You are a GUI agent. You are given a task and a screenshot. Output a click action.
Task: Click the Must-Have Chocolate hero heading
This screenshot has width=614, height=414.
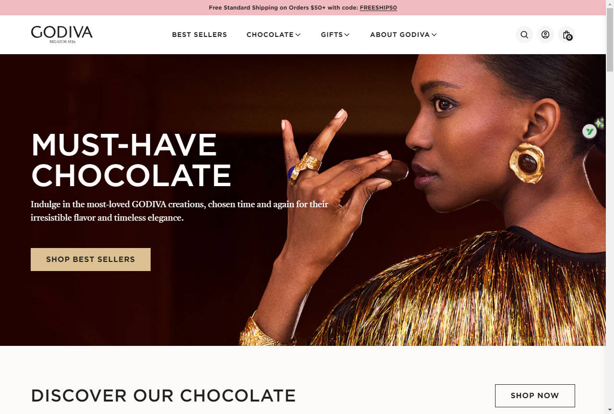tap(131, 160)
